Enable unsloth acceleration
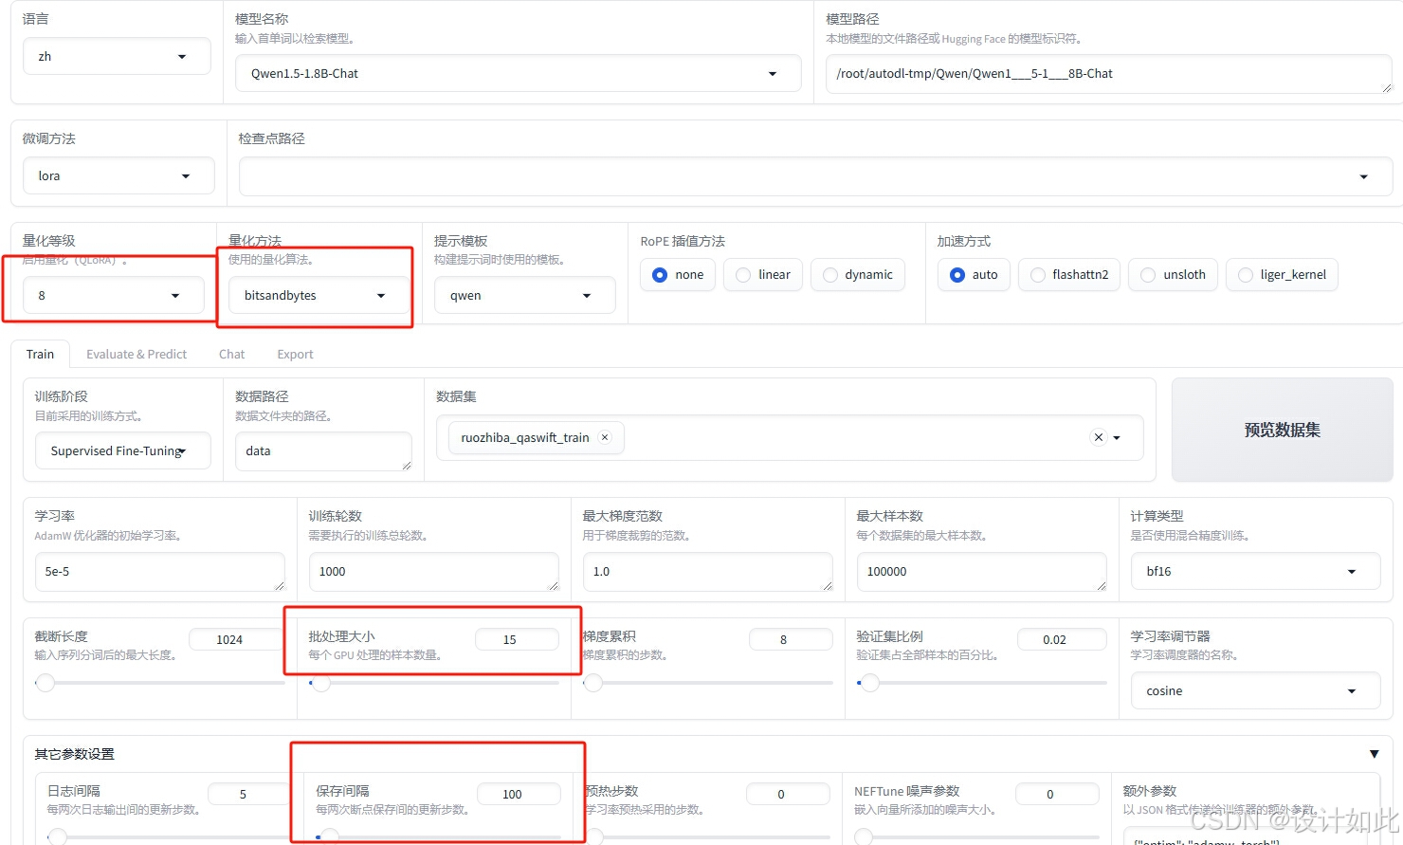Viewport: 1403px width, 845px height. pyautogui.click(x=1174, y=275)
